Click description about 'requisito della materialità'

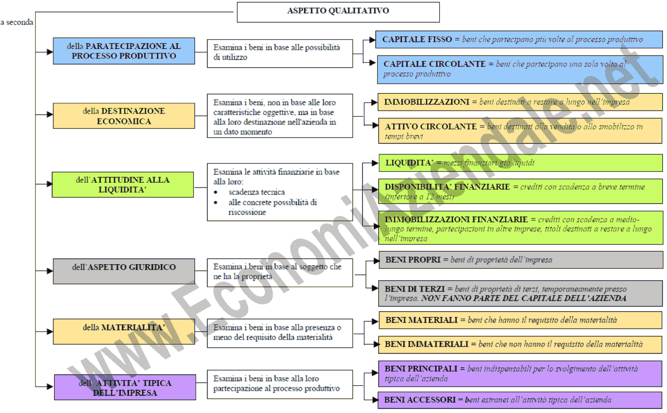(280, 333)
